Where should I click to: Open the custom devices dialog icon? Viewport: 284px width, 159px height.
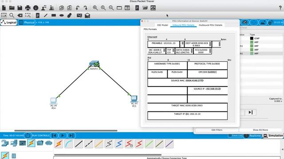(127, 8)
